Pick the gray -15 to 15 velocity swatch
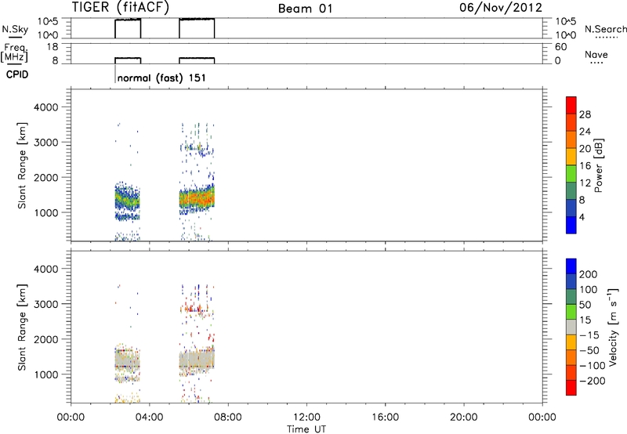The image size is (627, 434). (x=571, y=327)
